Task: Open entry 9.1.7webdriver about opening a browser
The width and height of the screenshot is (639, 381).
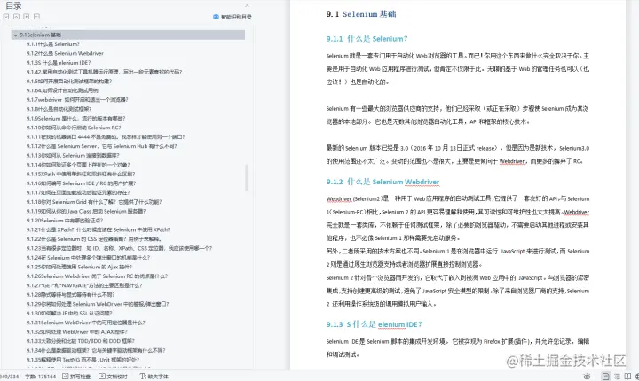Action: tap(77, 100)
